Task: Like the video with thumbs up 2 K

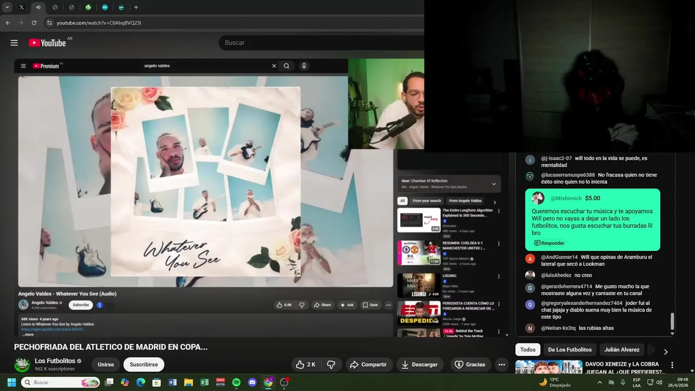Action: coord(305,364)
